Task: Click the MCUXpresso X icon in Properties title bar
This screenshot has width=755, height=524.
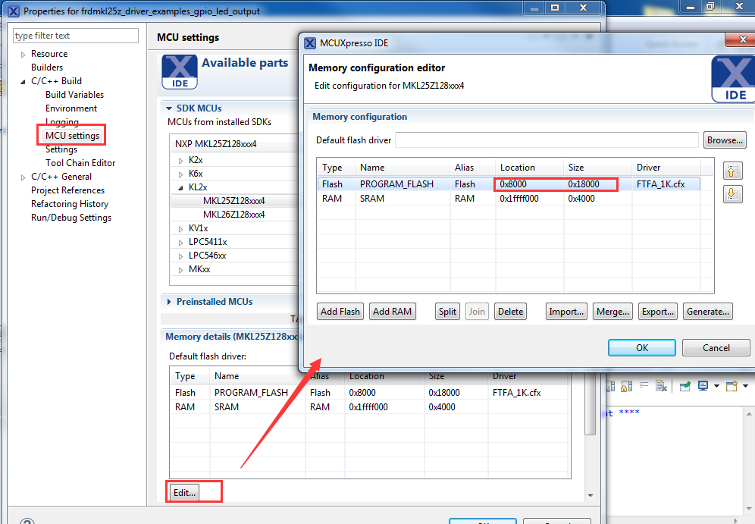Action: 14,11
